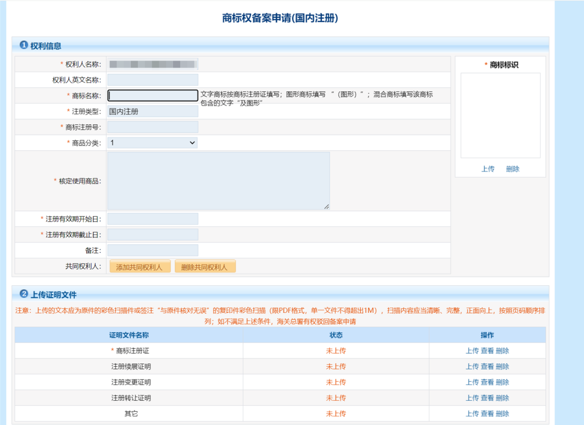Image resolution: width=584 pixels, height=425 pixels.
Task: Click 未上传 status in 注册转让证明 row
Action: pyautogui.click(x=336, y=398)
